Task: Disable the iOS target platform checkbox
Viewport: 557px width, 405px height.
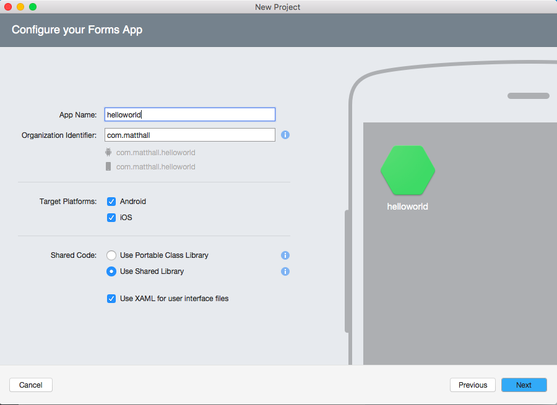Action: pos(111,218)
